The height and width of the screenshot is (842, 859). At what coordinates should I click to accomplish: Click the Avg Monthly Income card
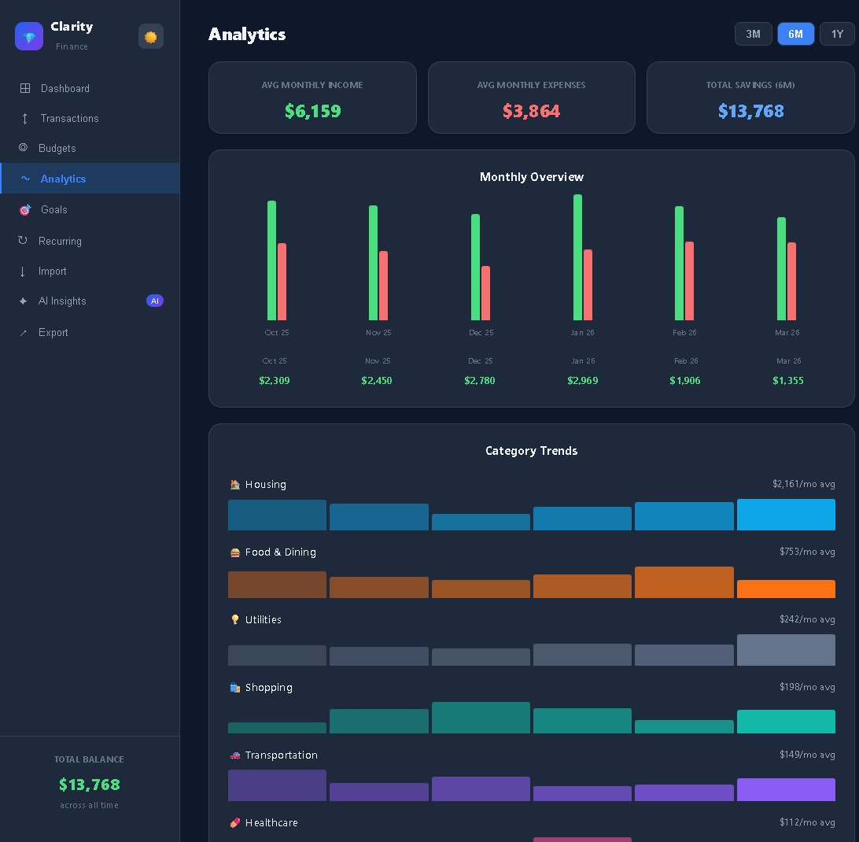tap(312, 98)
